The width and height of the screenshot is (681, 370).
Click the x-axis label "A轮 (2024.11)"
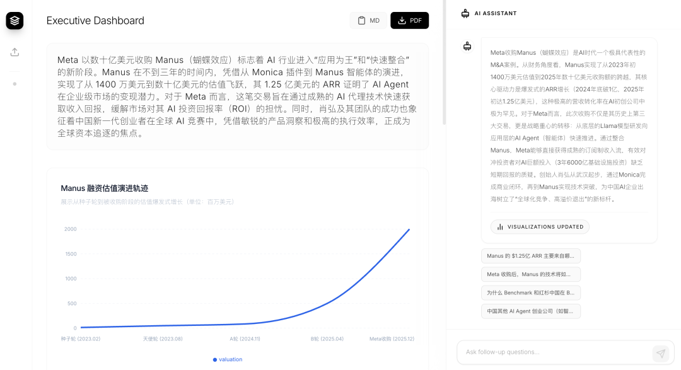coord(245,338)
